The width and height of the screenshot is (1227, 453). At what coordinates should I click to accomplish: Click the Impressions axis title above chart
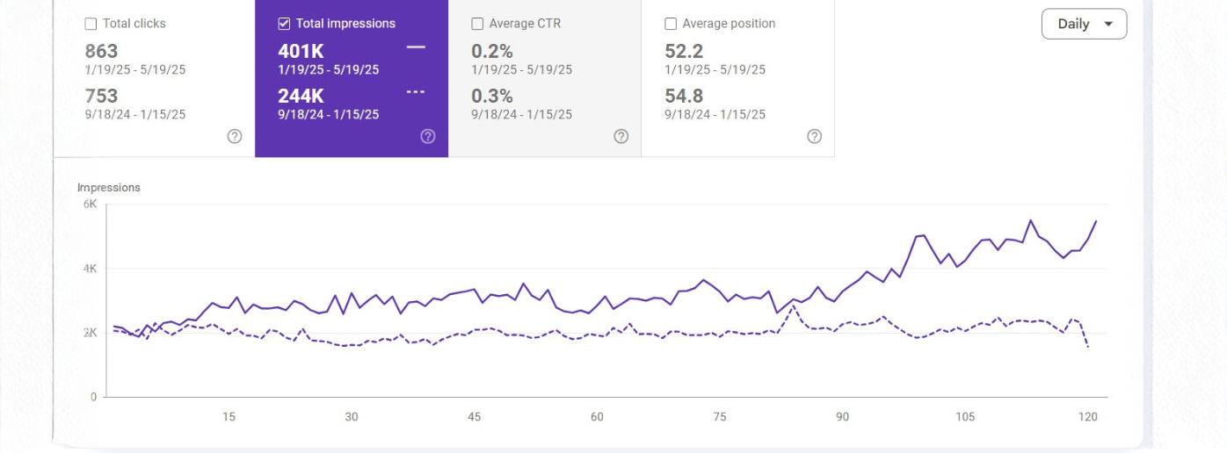pyautogui.click(x=109, y=187)
